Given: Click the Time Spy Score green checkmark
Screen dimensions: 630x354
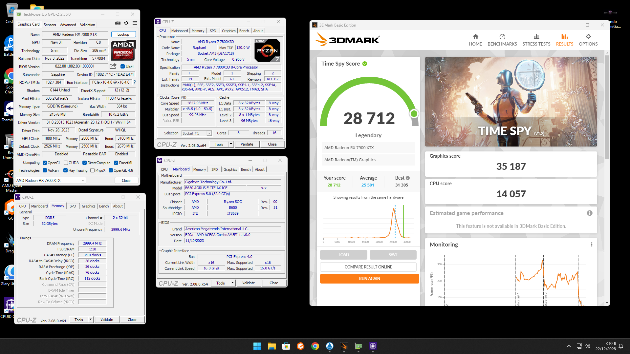Looking at the screenshot, I should pyautogui.click(x=365, y=64).
